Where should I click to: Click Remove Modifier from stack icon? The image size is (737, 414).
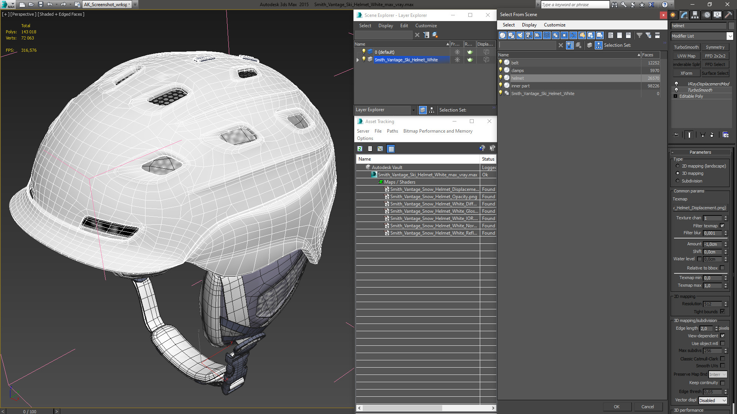[712, 135]
